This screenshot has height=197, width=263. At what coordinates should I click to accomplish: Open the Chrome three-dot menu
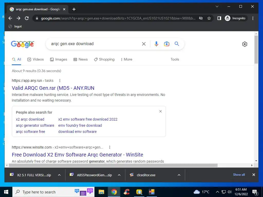point(253,18)
